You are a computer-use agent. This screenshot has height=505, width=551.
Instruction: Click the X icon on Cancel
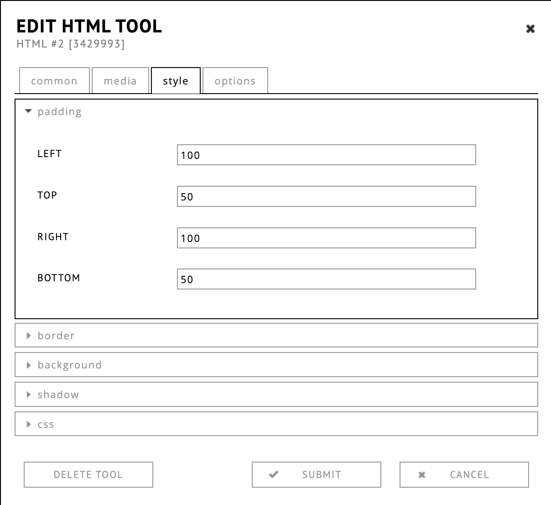tap(422, 475)
